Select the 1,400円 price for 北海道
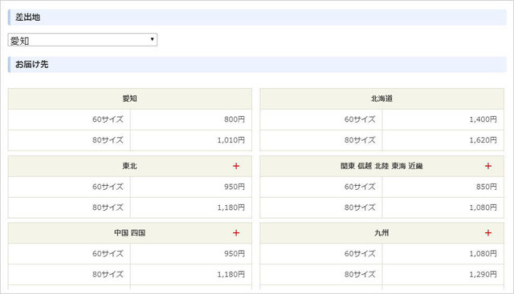This screenshot has height=294, width=514. [483, 119]
